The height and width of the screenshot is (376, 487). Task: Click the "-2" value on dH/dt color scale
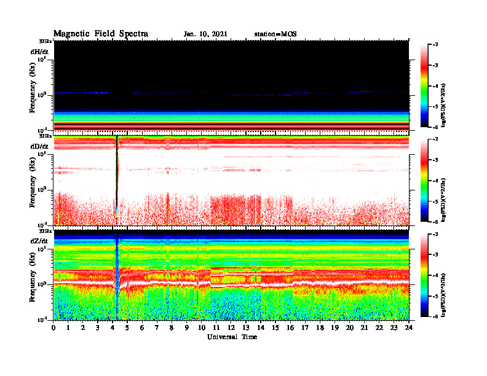pyautogui.click(x=436, y=45)
